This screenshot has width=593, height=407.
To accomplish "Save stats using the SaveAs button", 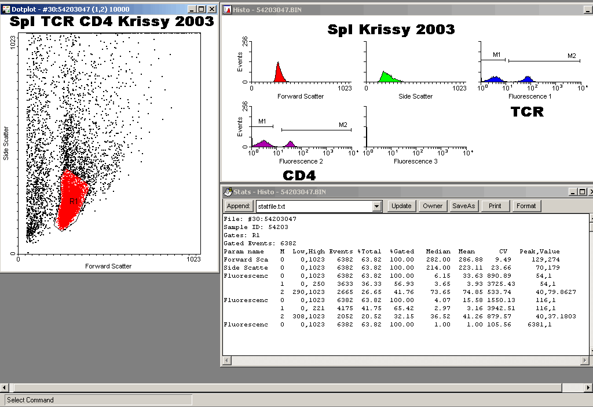I will click(x=463, y=206).
